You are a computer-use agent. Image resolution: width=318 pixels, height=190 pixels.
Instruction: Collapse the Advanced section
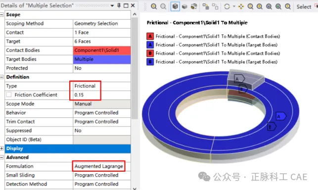click(x=2, y=157)
